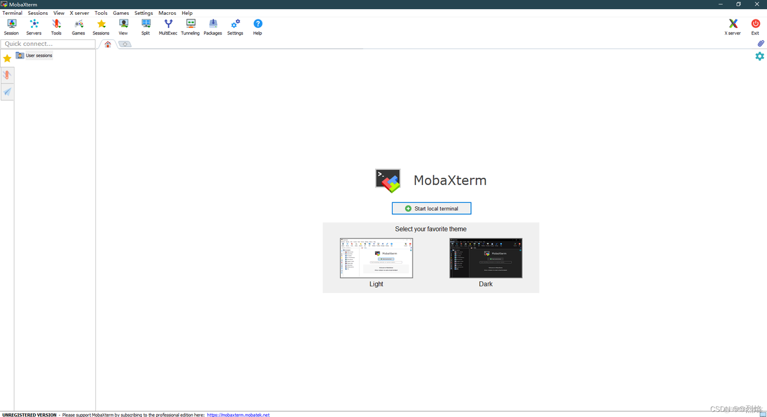767x417 pixels.
Task: Click the red Exit power icon
Action: click(755, 27)
